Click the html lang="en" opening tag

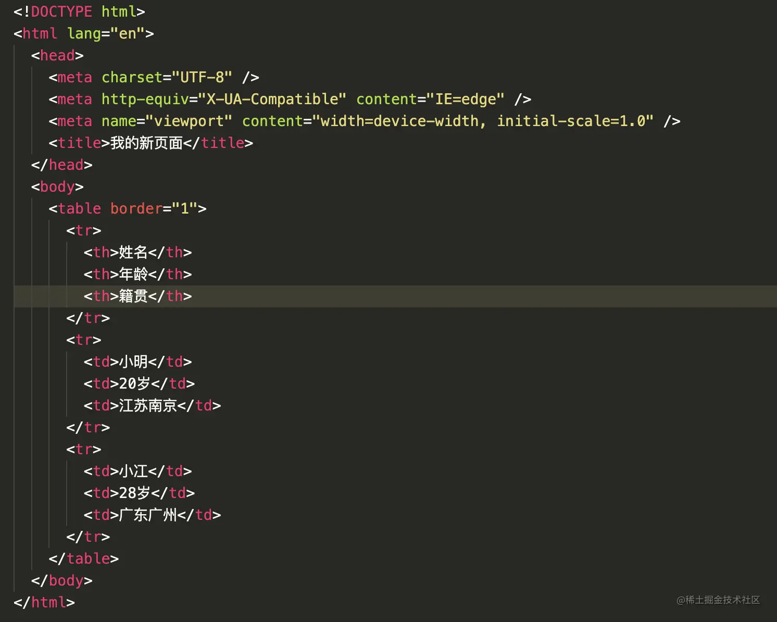pyautogui.click(x=84, y=33)
